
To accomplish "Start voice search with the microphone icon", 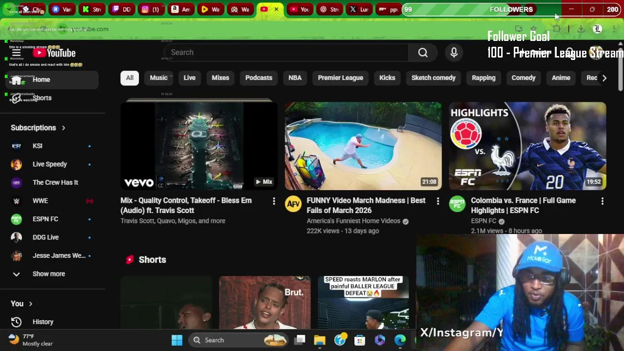I will [x=454, y=53].
